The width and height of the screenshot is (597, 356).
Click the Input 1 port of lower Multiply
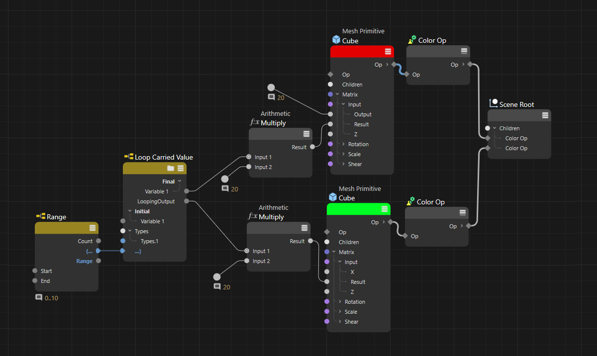click(x=247, y=251)
